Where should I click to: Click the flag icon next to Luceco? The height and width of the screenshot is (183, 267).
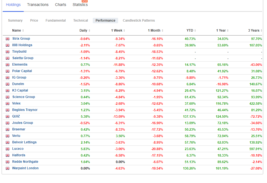click(8, 149)
